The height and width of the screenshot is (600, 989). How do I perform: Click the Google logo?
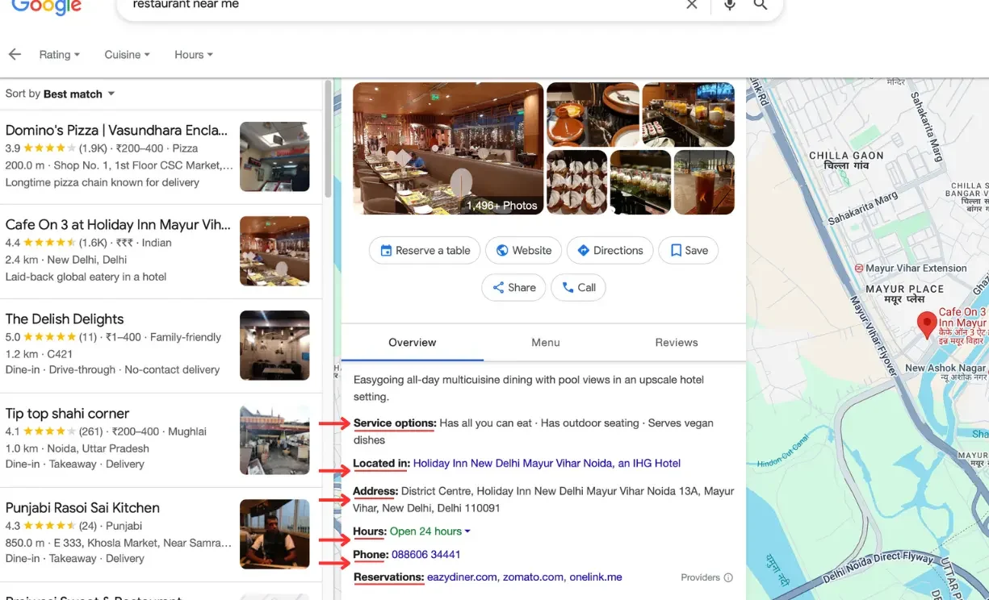[x=46, y=6]
